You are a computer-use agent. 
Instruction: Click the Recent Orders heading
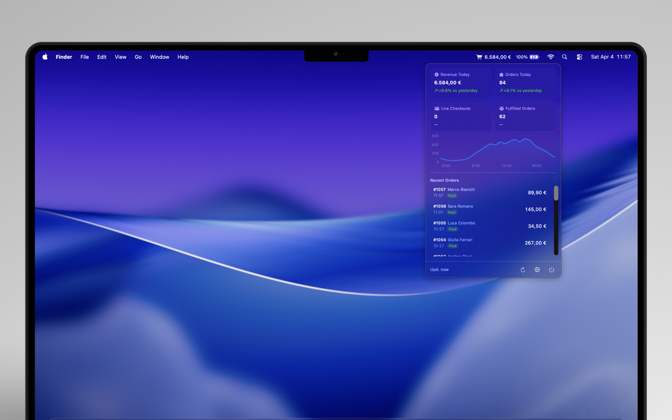point(444,180)
